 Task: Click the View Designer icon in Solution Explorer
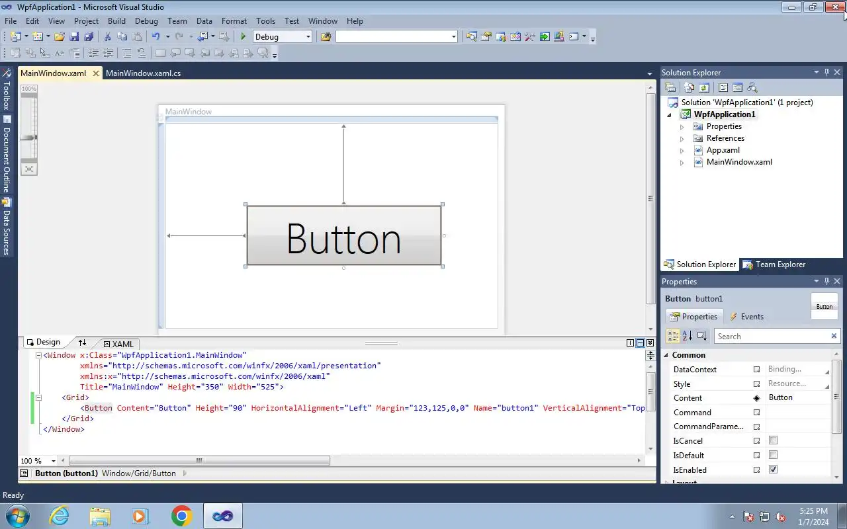coord(737,87)
